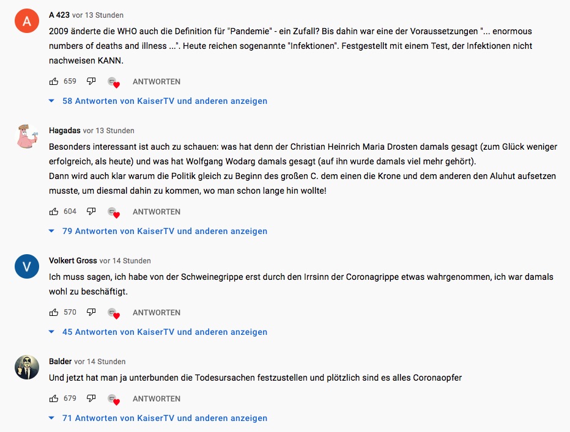Screen dimensions: 570x432
Task: Open Volkert Gross's profile name link
Action: [73, 260]
